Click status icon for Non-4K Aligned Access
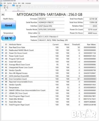The image size is (99, 121). (3, 73)
